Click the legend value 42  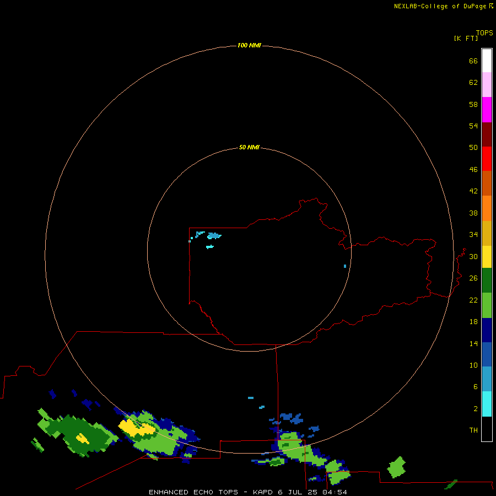(473, 191)
